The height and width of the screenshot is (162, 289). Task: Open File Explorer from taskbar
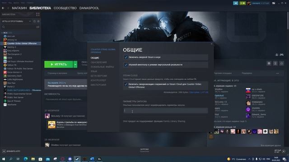(x=33, y=159)
